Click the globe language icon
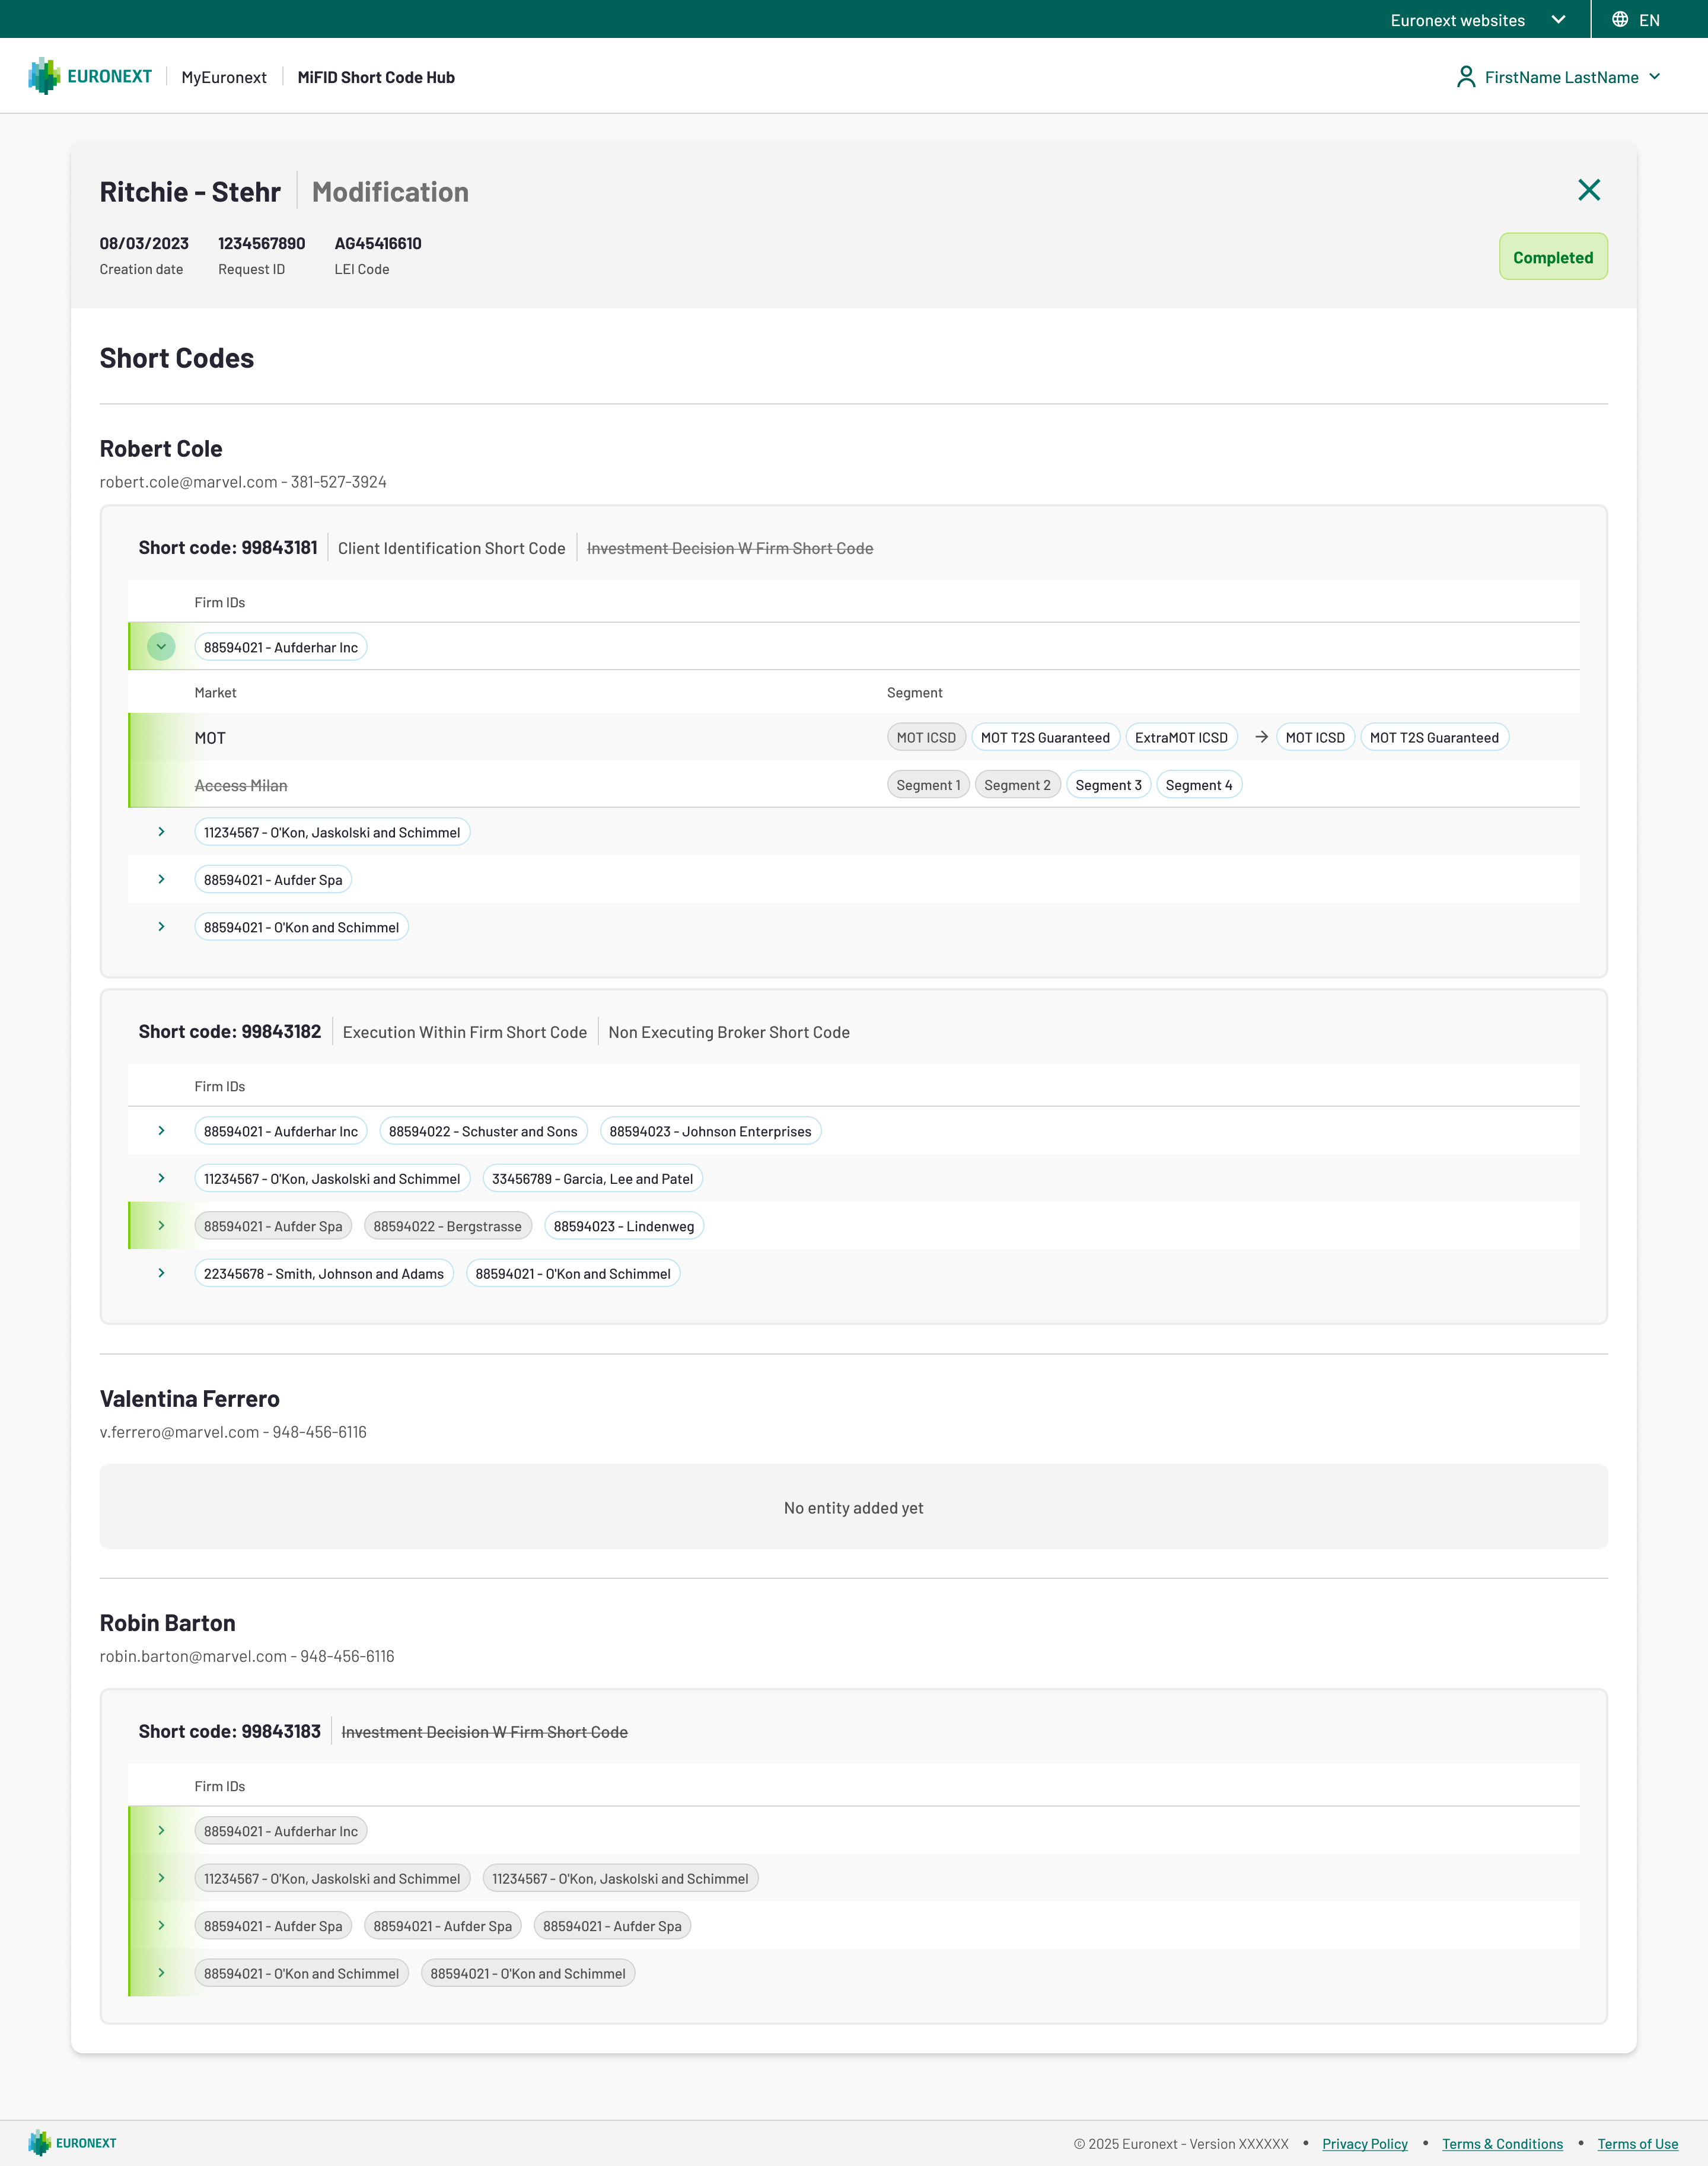Viewport: 1708px width, 2166px height. [x=1620, y=19]
